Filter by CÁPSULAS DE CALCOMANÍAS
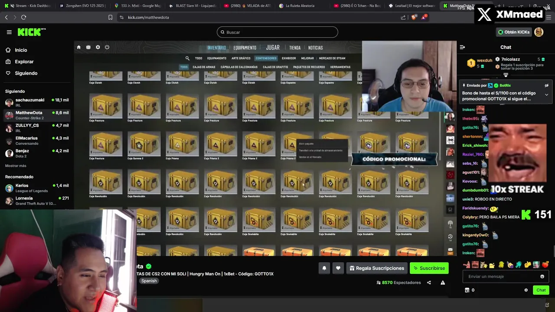The height and width of the screenshot is (312, 555). (x=239, y=67)
